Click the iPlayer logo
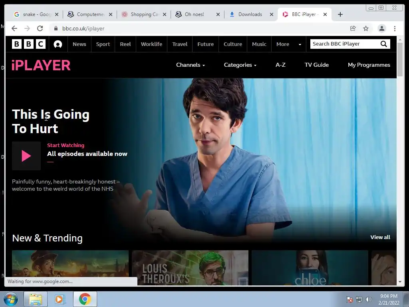 (x=41, y=65)
